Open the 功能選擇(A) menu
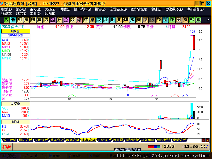Viewport: 212px width, 159px height. point(174,9)
